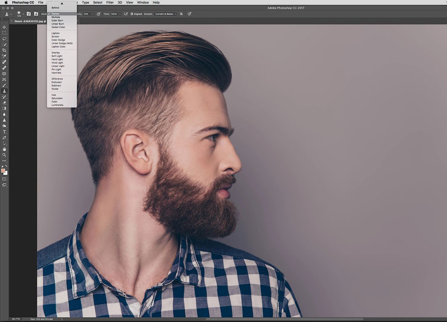Enable airbrush-style build-up effects
The width and height of the screenshot is (447, 322).
click(x=126, y=14)
